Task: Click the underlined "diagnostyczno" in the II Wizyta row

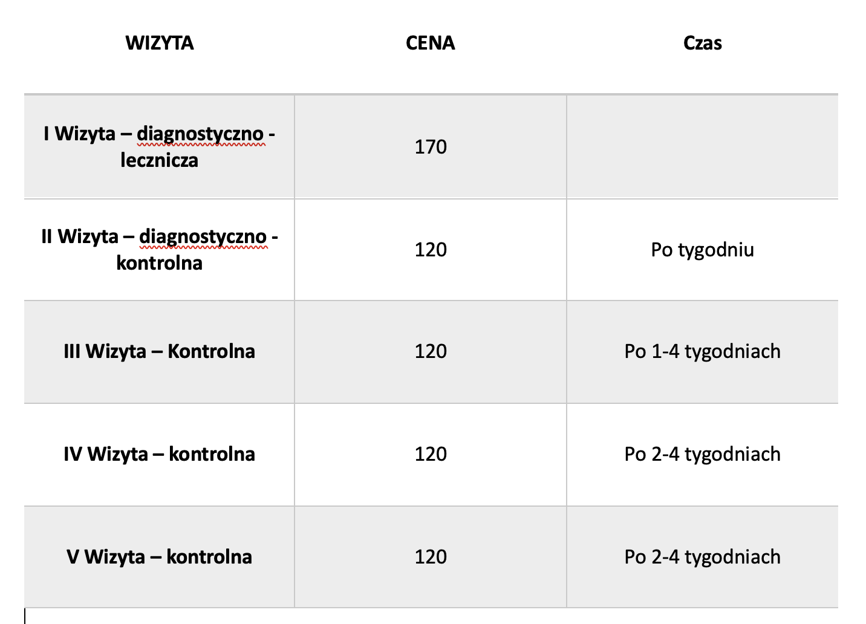Action: click(x=203, y=236)
